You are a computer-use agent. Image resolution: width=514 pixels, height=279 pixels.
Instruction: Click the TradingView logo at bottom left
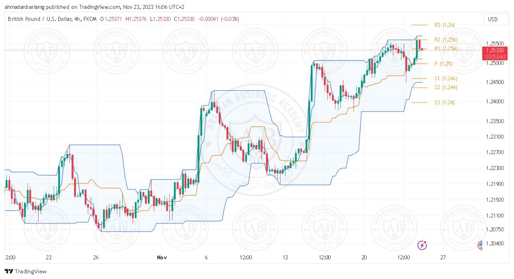pyautogui.click(x=26, y=271)
